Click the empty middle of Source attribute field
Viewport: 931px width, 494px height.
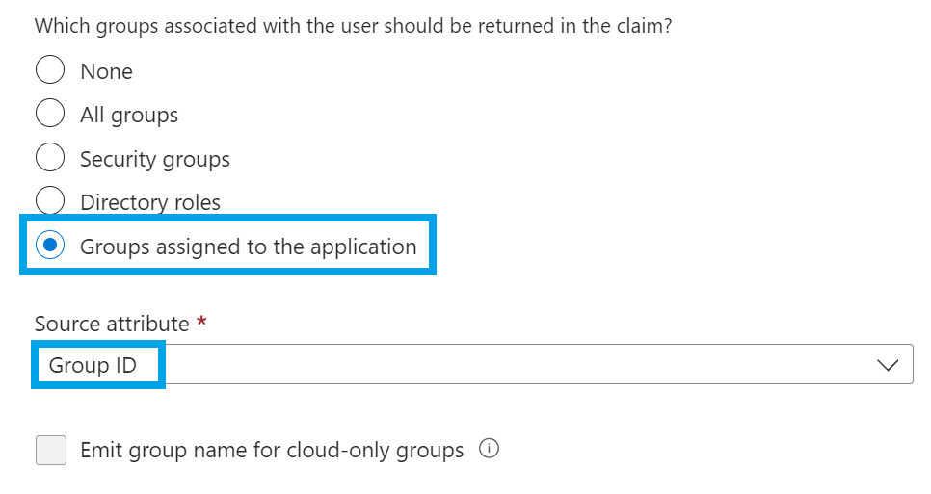520,365
